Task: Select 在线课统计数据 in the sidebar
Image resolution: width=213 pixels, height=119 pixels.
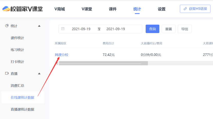Action: click(22, 98)
